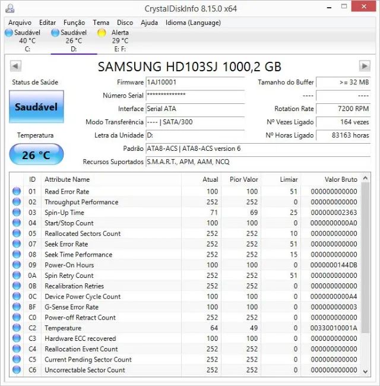Viewport: 380px width, 386px height.
Task: Open the Tema menu
Action: click(101, 23)
